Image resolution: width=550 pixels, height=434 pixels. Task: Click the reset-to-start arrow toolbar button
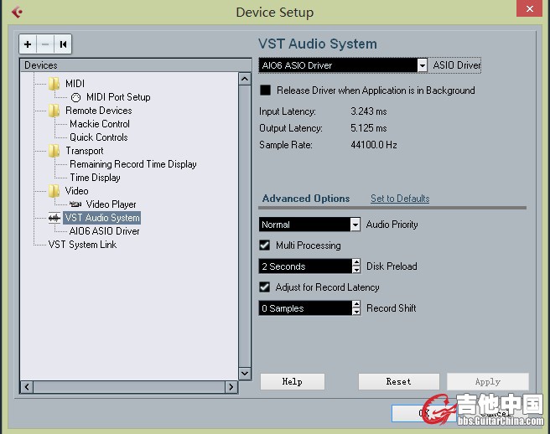click(x=63, y=44)
